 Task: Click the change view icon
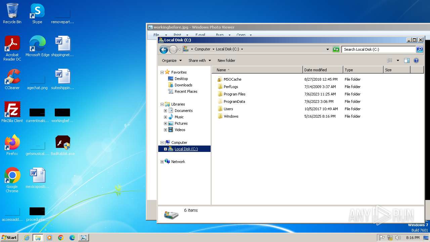click(x=390, y=61)
